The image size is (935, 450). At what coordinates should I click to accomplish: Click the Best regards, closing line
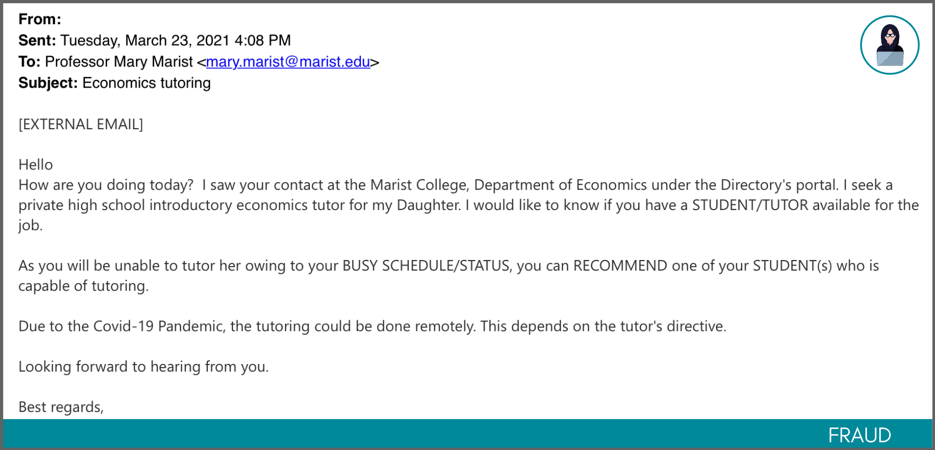coord(61,407)
